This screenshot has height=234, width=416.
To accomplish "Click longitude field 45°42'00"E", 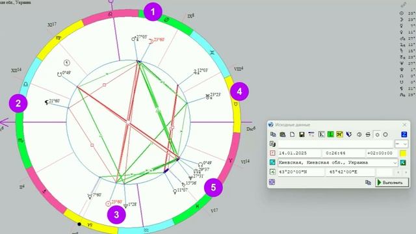I will coord(350,172).
